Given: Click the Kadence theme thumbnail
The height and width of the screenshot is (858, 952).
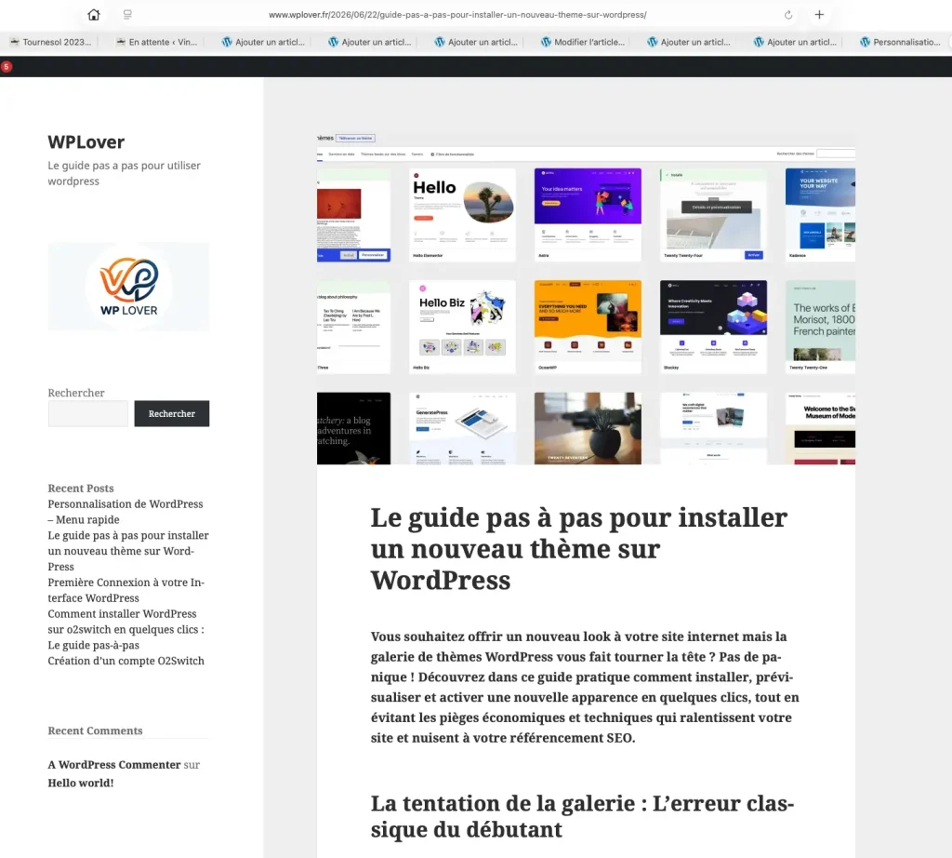Looking at the screenshot, I should (x=820, y=214).
